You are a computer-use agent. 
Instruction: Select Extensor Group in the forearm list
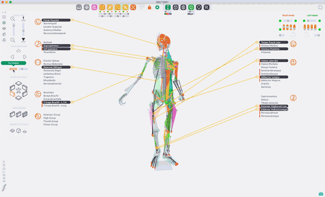(52, 115)
